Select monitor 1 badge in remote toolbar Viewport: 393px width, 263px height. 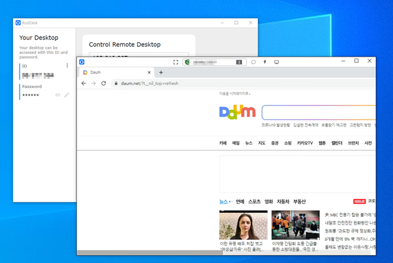click(x=239, y=62)
